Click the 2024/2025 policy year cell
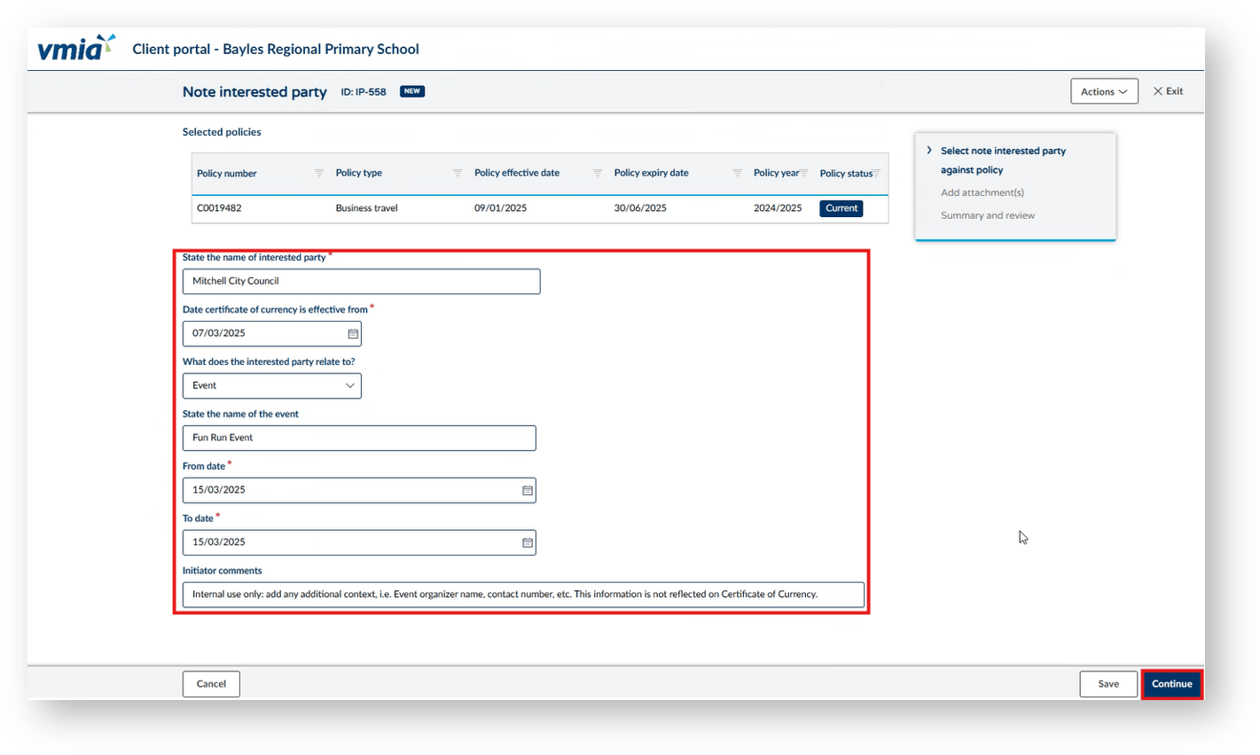The height and width of the screenshot is (755, 1260). (x=778, y=209)
